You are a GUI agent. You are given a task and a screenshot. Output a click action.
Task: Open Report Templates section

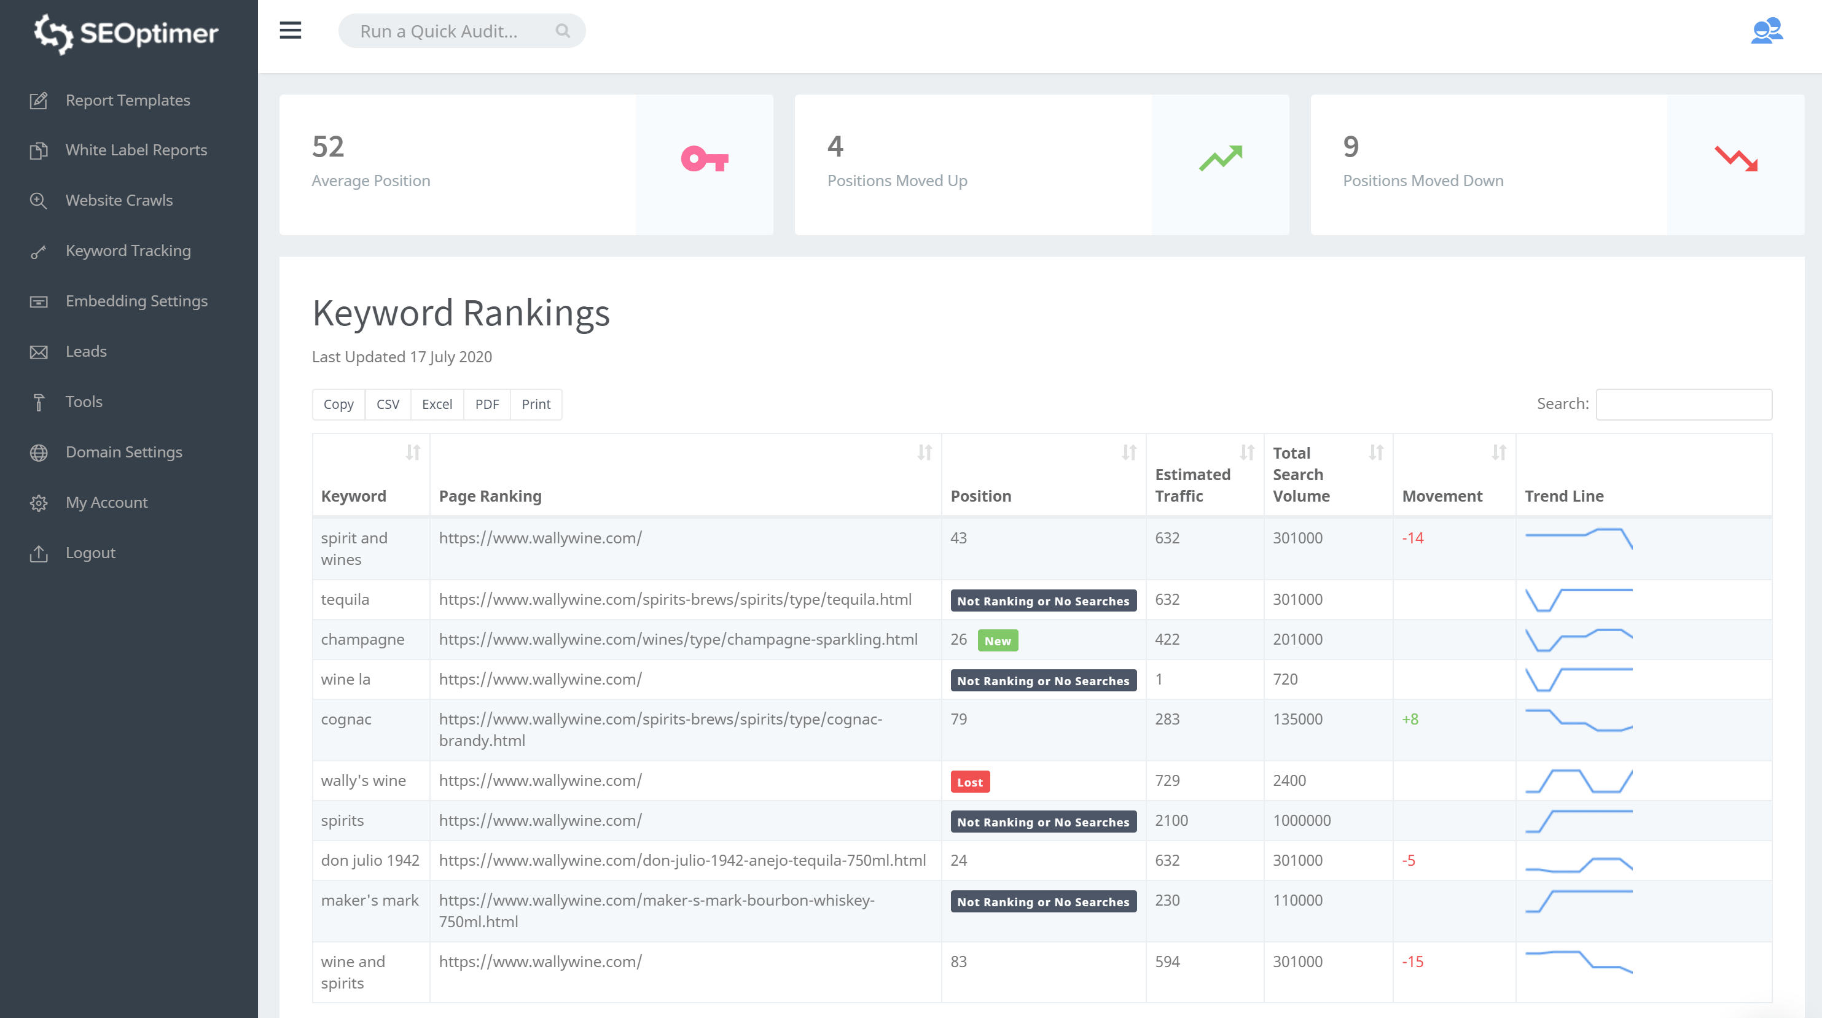[x=128, y=100]
